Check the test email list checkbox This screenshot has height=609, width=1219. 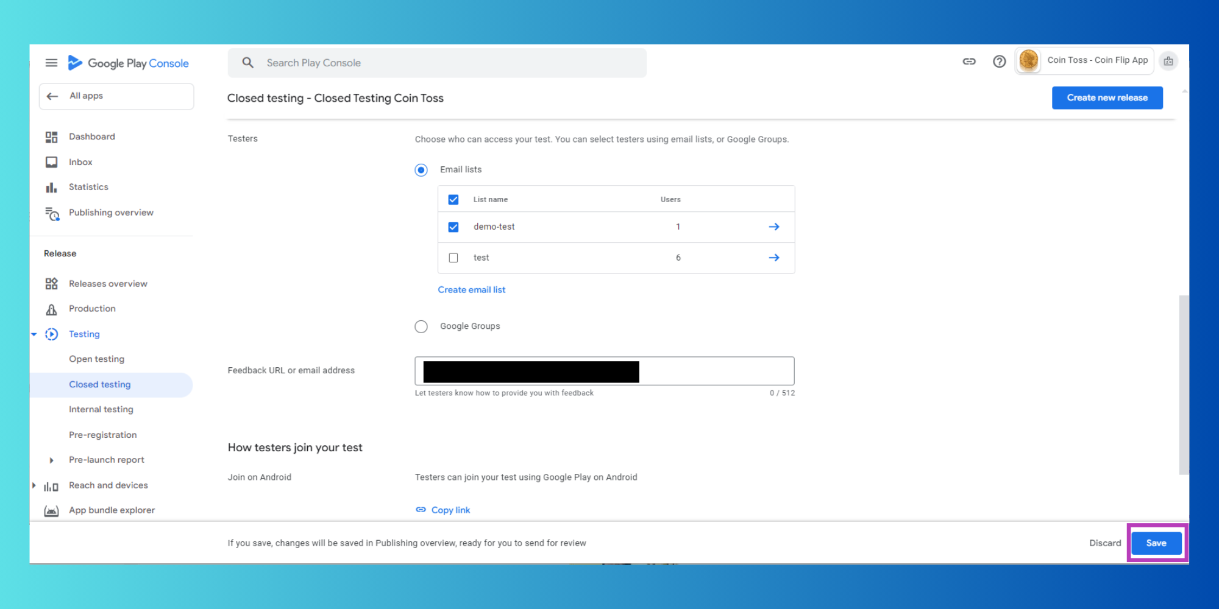(x=453, y=258)
